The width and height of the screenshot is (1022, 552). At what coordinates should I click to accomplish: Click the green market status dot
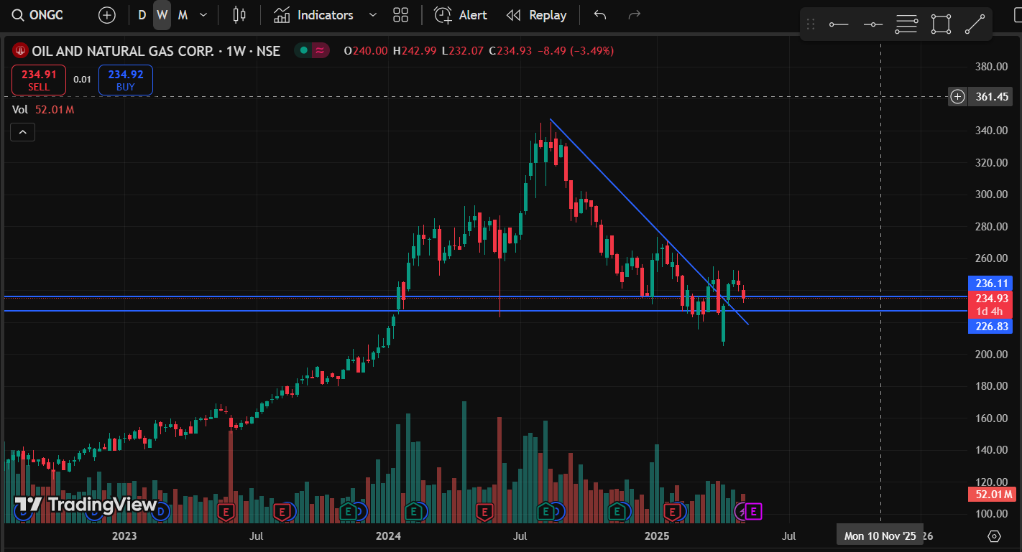[304, 51]
